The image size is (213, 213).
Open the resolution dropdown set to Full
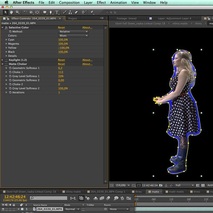click(184, 185)
